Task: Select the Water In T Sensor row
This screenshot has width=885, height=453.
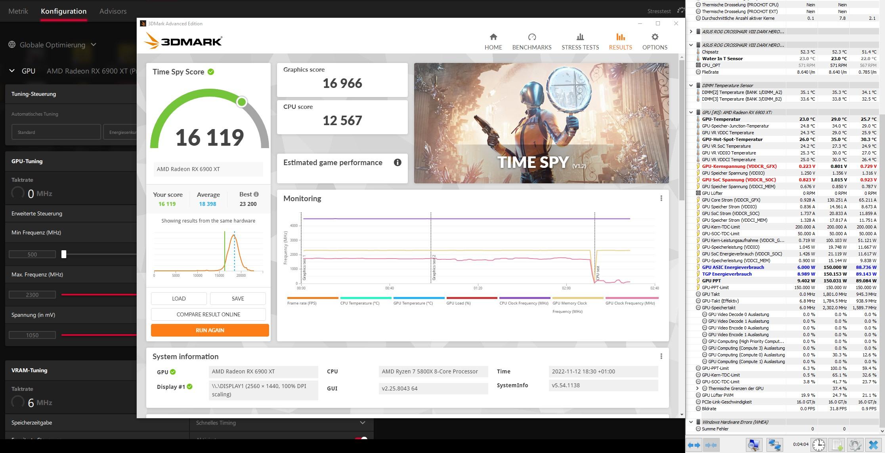Action: click(787, 59)
